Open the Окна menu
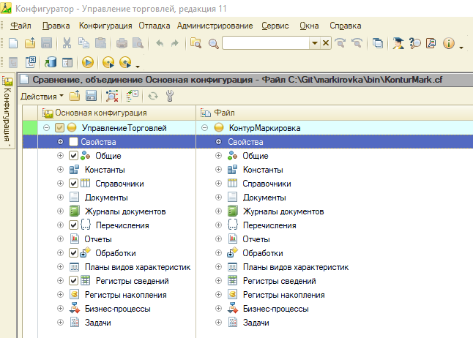Screen dimensions: 473x338 click(x=309, y=26)
